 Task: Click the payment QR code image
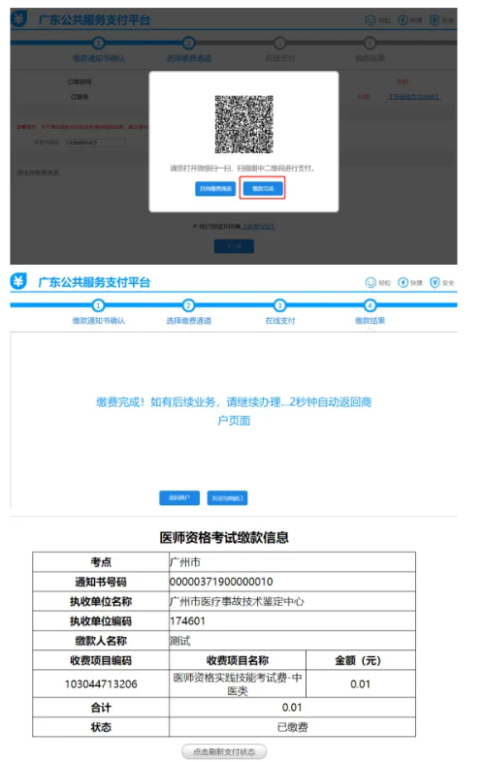(244, 124)
